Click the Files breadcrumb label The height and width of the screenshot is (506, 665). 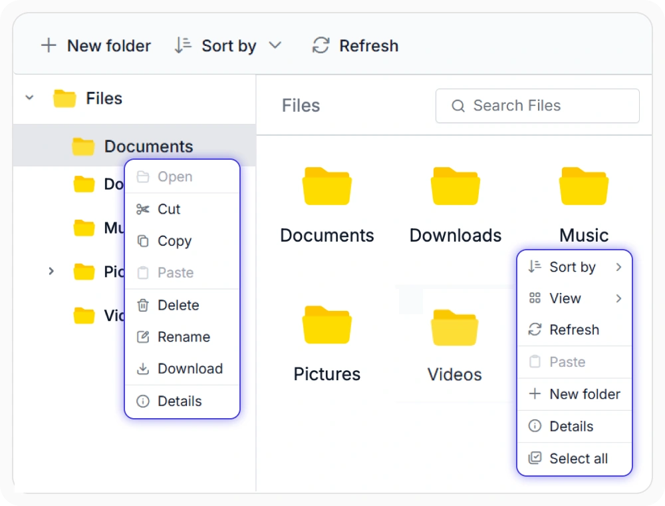(x=301, y=105)
